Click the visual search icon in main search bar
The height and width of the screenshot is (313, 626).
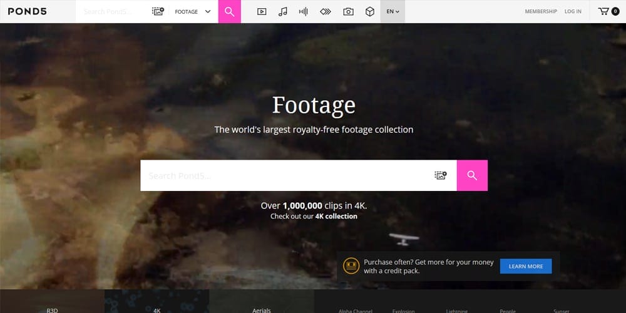[440, 175]
